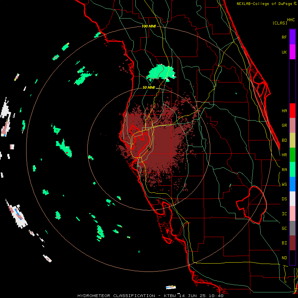Viewport: 298px width, 298px height.
Task: Click the HYDROMETEOR CLASSIFICATION title text
Action: [116, 296]
